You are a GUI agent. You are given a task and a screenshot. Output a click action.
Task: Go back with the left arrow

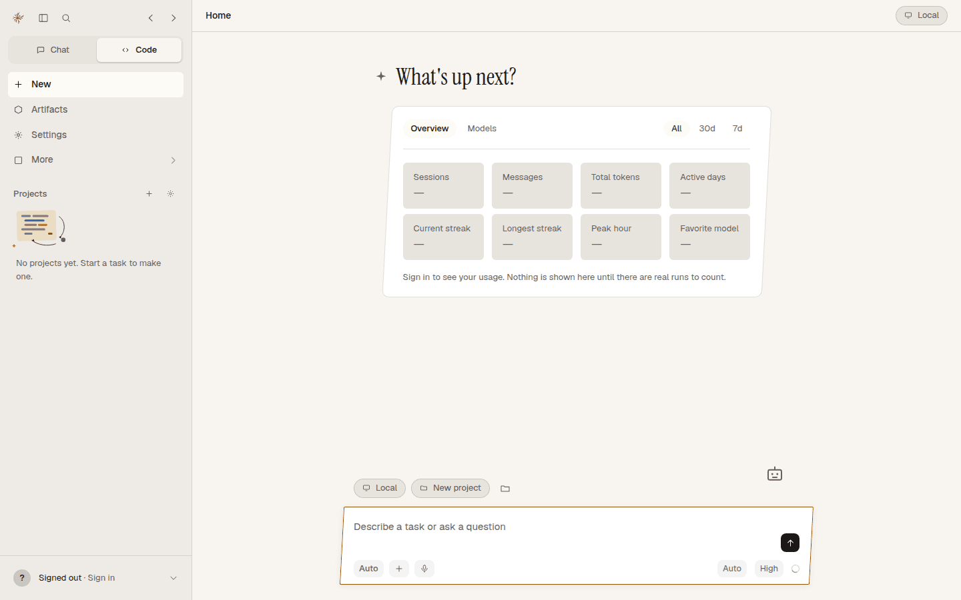151,18
